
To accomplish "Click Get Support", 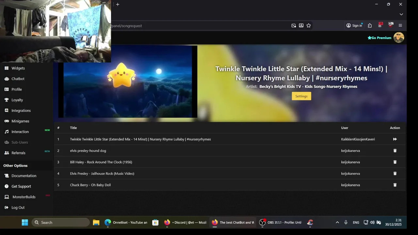I will point(21,186).
